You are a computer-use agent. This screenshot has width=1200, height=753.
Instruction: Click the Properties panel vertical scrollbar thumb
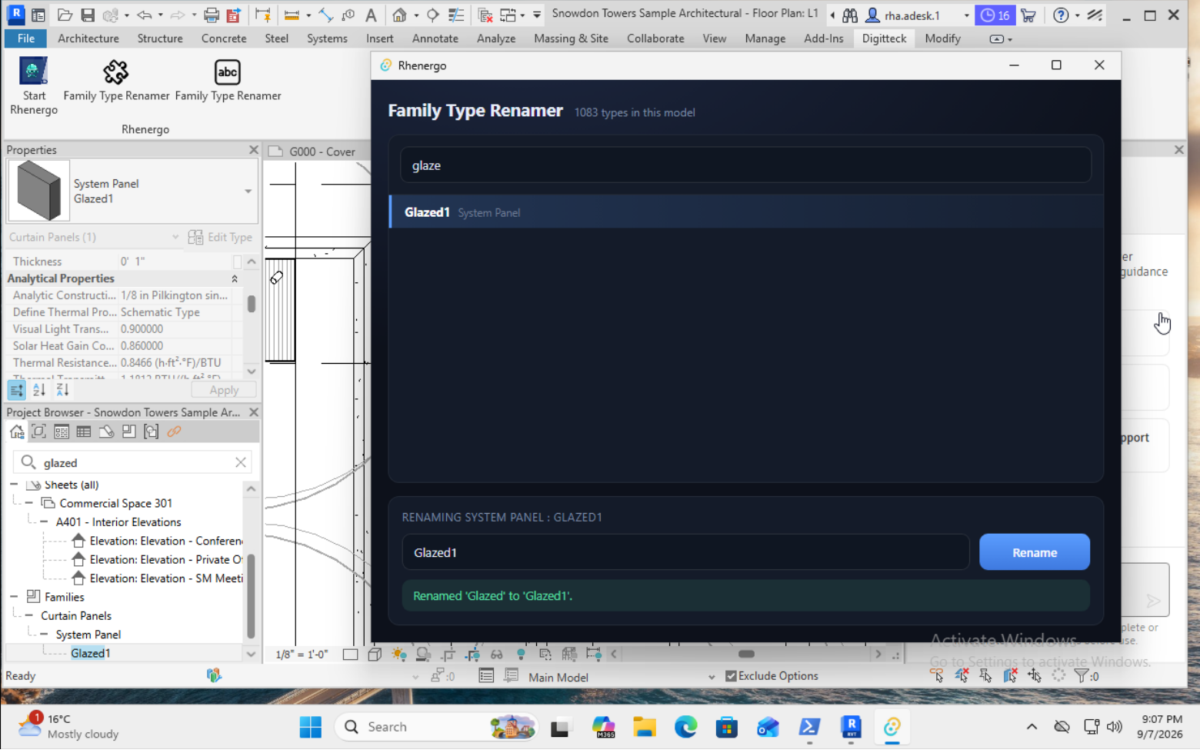coord(252,305)
